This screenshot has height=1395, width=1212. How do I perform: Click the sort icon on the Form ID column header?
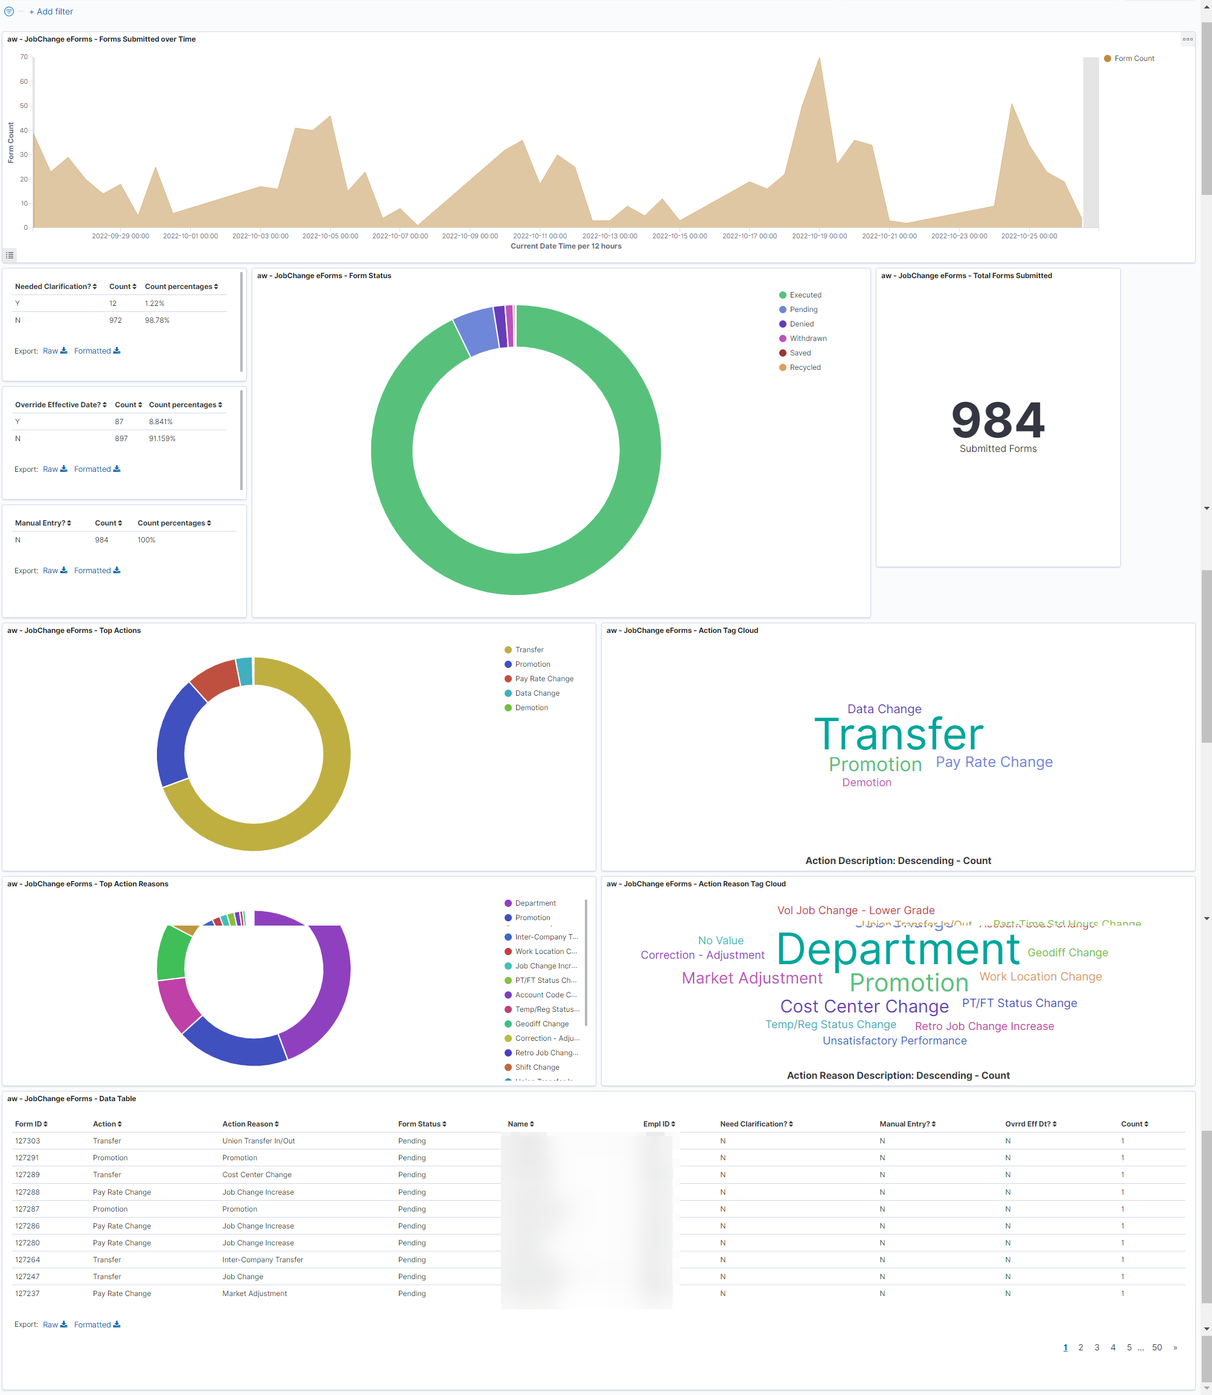pyautogui.click(x=46, y=1123)
